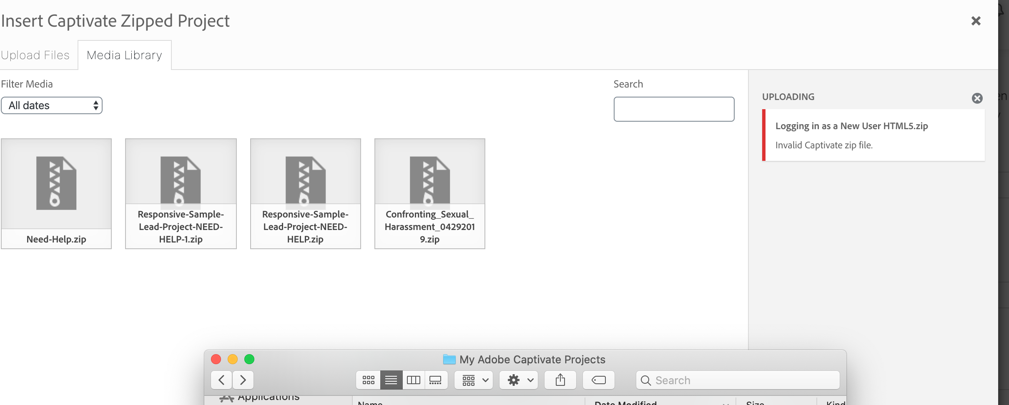The height and width of the screenshot is (405, 1009).
Task: Select Responsive-Sample-Lead-Project-NEED-HELP-1.zip thumbnail
Action: [181, 193]
